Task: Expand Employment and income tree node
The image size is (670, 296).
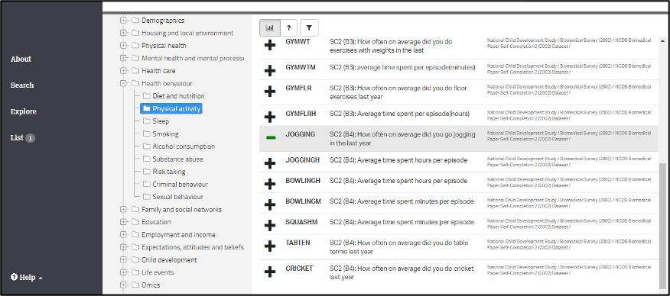Action: [124, 235]
